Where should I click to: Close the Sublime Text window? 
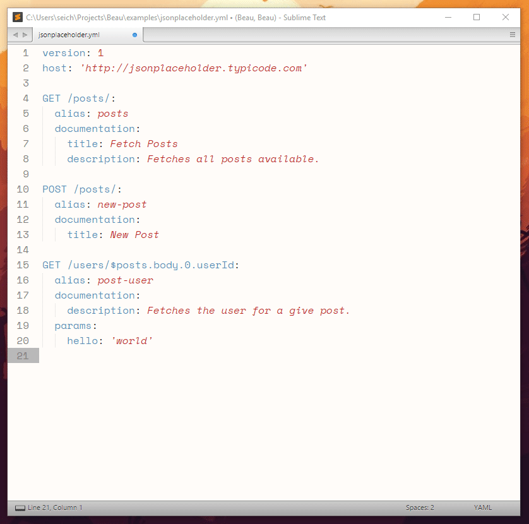pyautogui.click(x=506, y=18)
